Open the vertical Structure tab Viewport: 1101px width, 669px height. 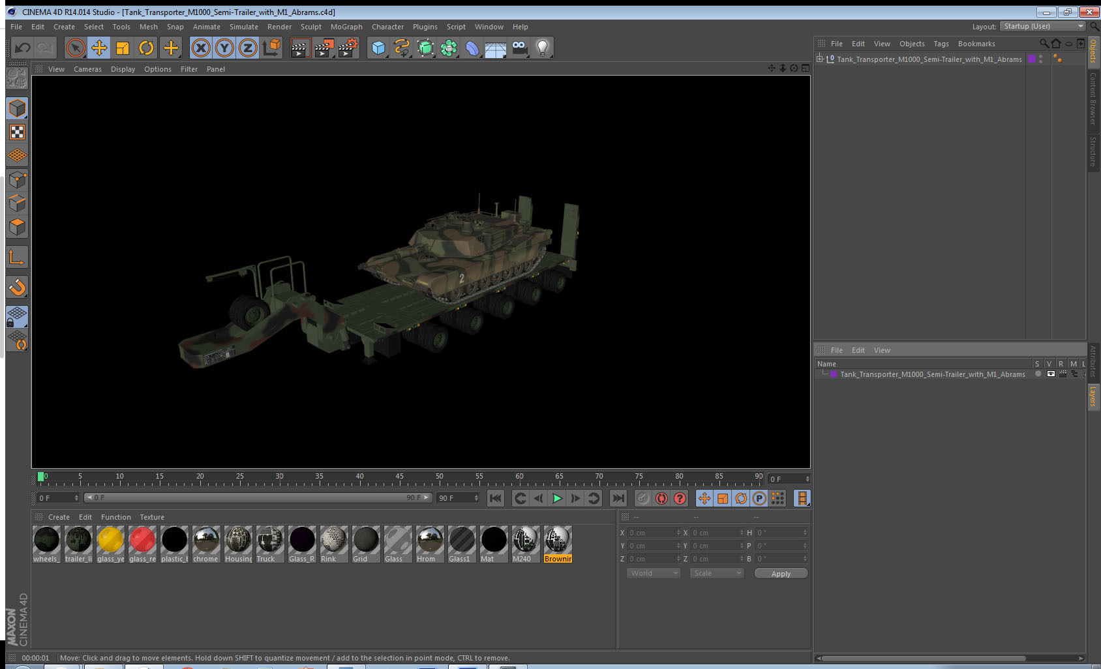[1093, 151]
